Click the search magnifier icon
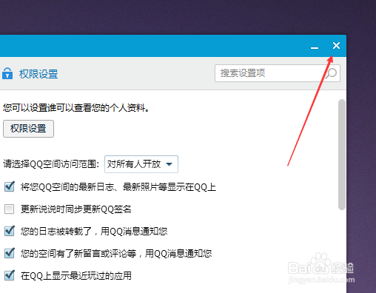This screenshot has height=293, width=376. (x=331, y=73)
